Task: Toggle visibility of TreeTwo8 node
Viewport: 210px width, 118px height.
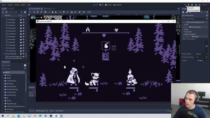Action: [24, 45]
